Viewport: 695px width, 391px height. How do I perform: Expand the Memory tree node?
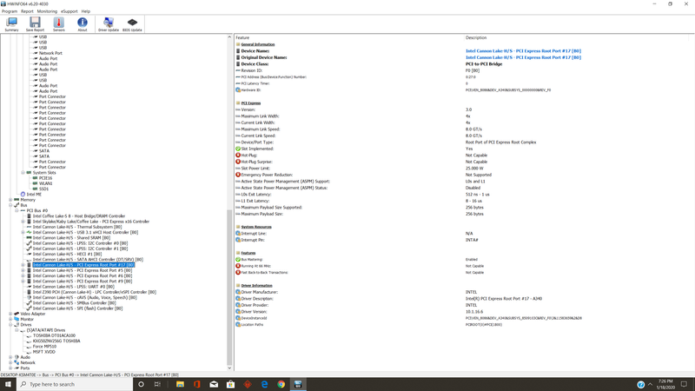pyautogui.click(x=11, y=200)
